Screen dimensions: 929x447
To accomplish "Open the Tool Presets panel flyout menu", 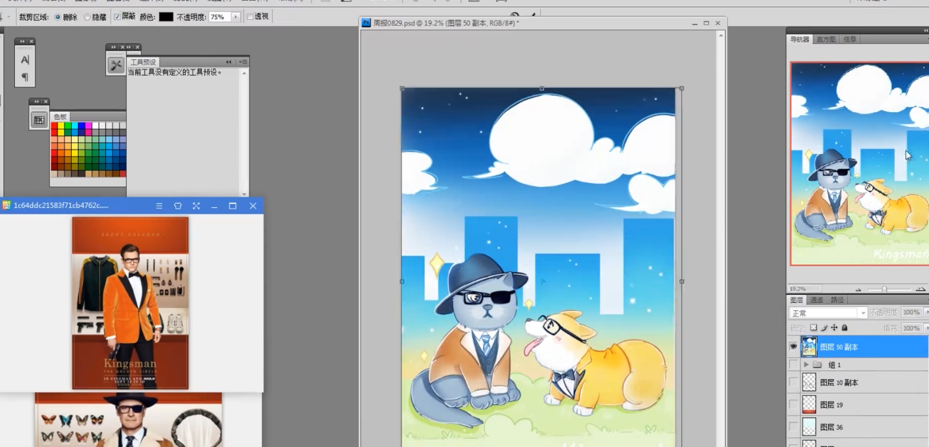I will coord(244,61).
